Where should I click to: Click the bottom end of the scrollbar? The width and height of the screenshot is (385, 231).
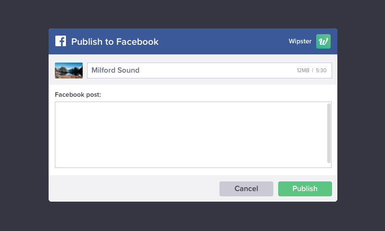(x=329, y=161)
